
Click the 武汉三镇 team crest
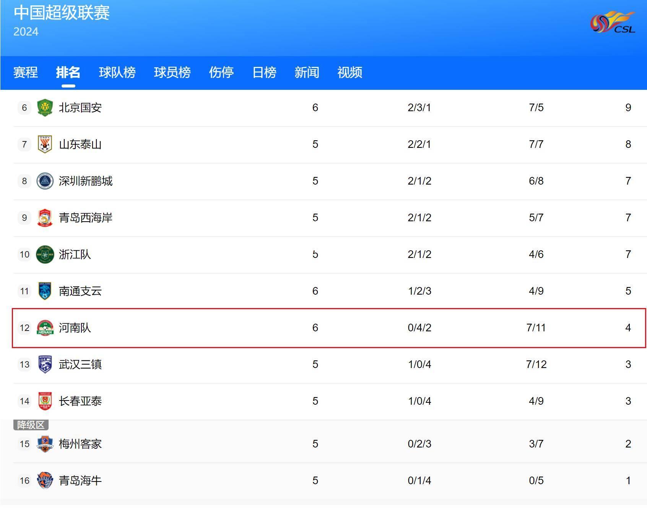click(45, 364)
